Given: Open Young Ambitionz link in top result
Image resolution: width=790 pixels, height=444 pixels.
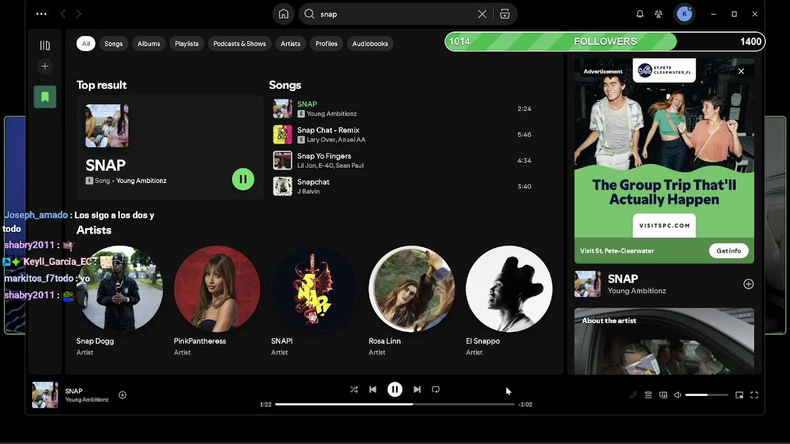Looking at the screenshot, I should tap(141, 181).
